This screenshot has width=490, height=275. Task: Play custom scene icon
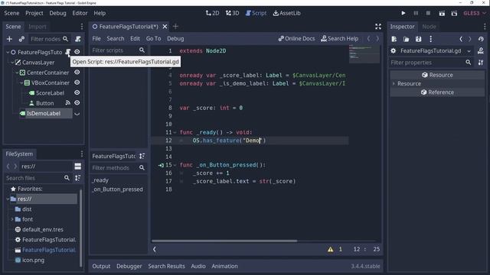(454, 13)
